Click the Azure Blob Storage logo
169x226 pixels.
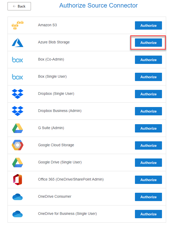click(17, 42)
